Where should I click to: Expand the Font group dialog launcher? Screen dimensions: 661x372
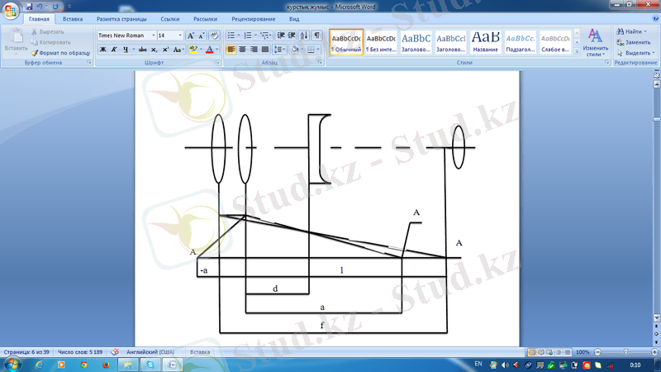click(218, 63)
